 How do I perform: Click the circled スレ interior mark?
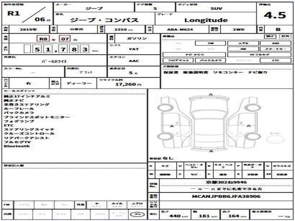[x=137, y=214]
